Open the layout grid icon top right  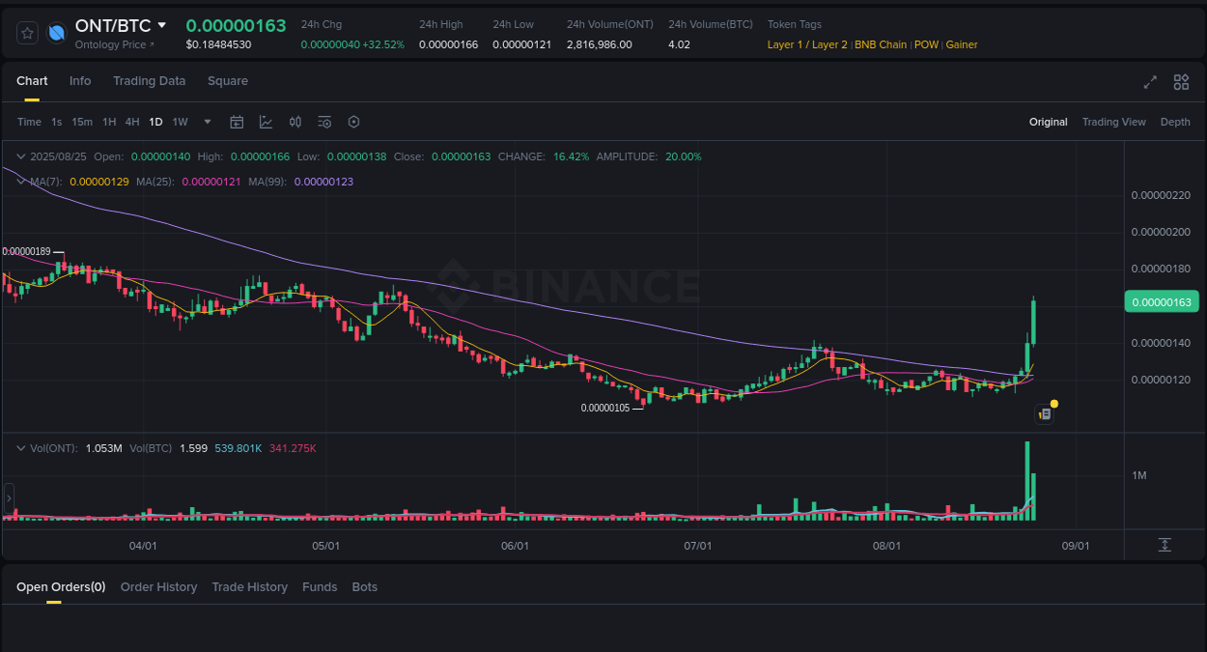(x=1181, y=83)
